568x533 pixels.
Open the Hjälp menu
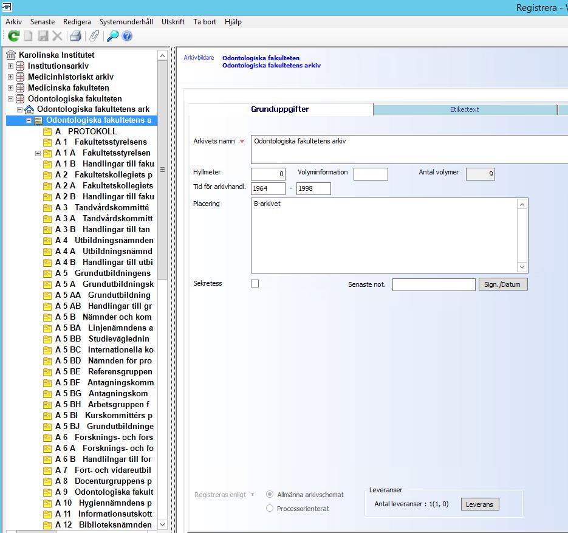click(x=233, y=22)
